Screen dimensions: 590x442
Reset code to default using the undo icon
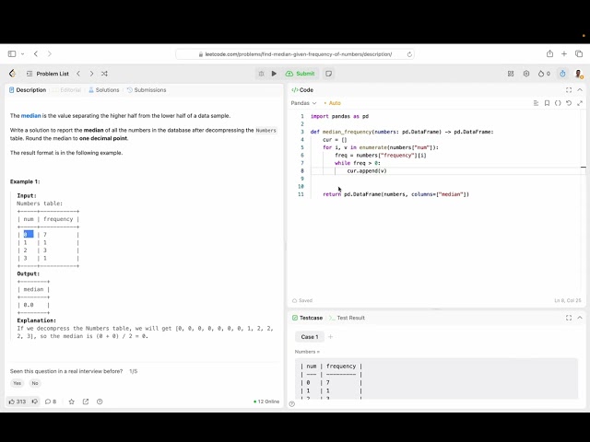[x=569, y=103]
